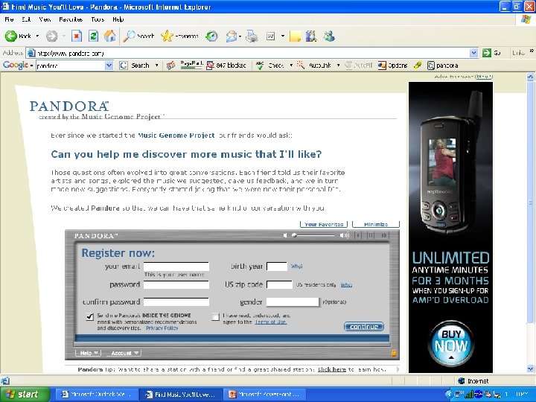Click the continue button
Screen dimensions: 536x402
pyautogui.click(x=364, y=327)
